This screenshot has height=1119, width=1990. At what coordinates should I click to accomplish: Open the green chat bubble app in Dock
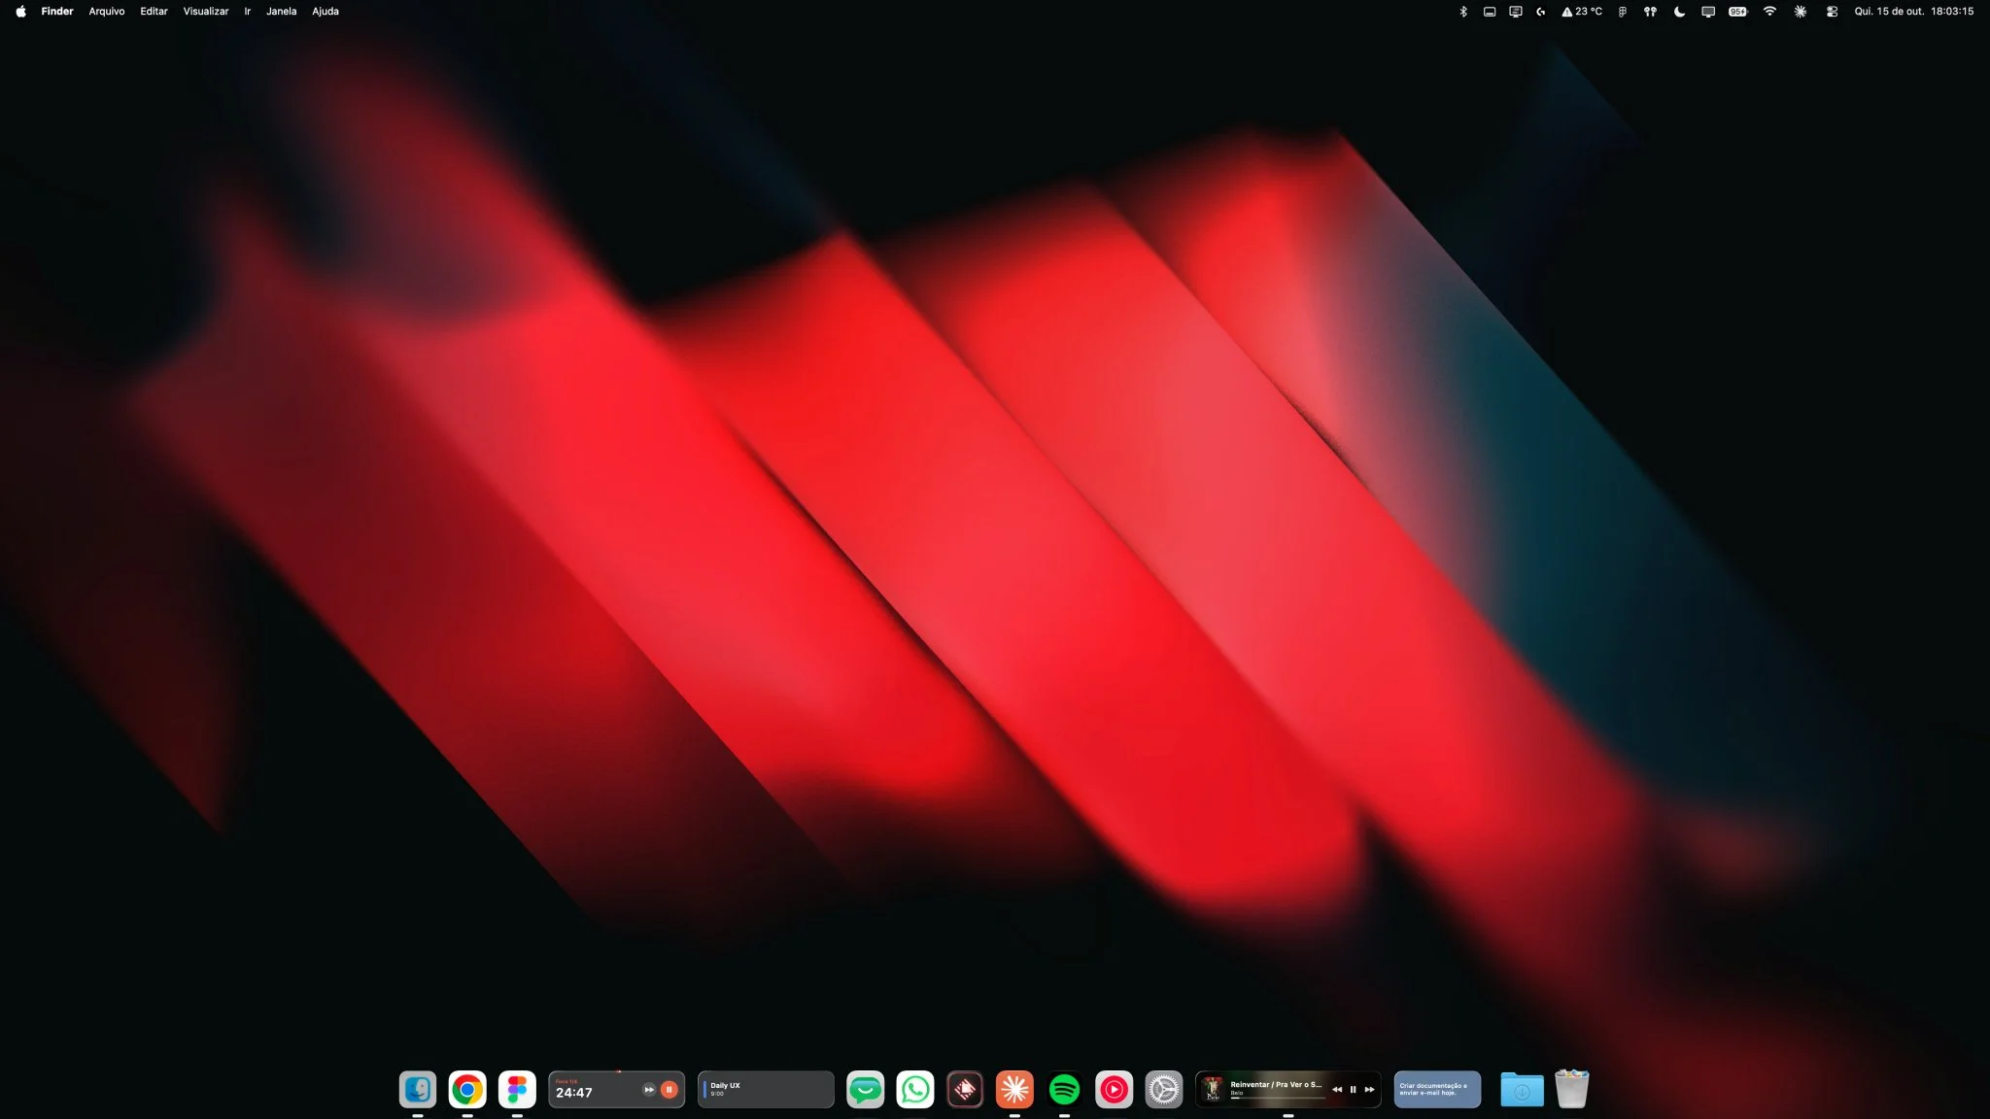pos(865,1090)
